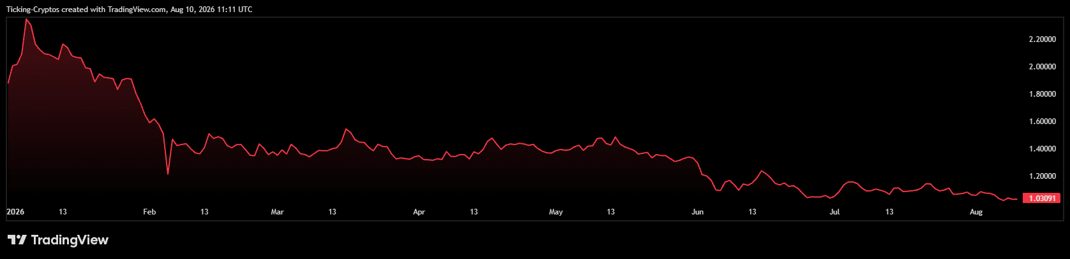Click the 1.40000 price axis label
The width and height of the screenshot is (1070, 259).
tap(1042, 149)
